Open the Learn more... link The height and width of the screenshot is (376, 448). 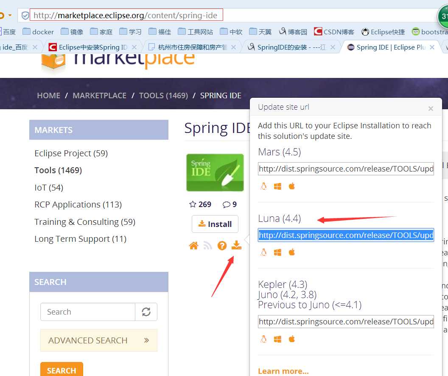click(x=283, y=371)
